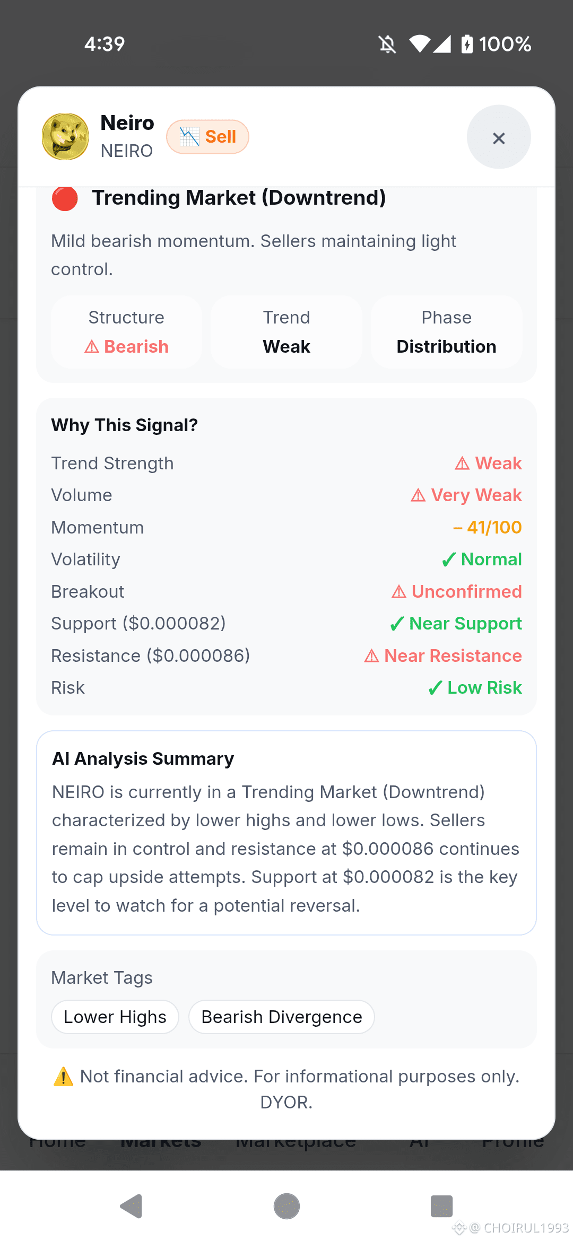
Task: Tap the Near Resistance warning label
Action: coord(443,656)
